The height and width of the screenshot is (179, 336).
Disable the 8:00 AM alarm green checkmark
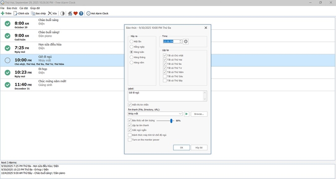click(8, 23)
